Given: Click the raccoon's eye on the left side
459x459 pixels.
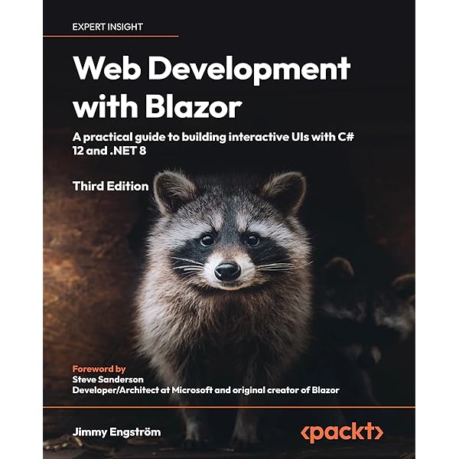Looking at the screenshot, I should tap(206, 240).
